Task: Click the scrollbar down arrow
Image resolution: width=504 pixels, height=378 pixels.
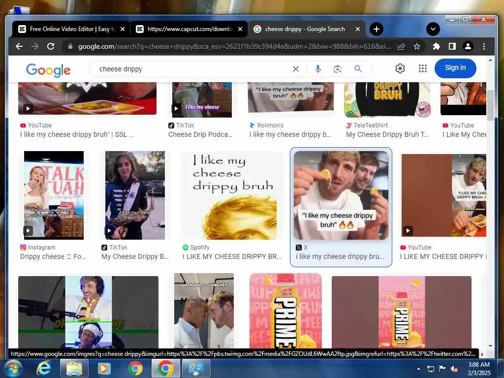Action: pos(491,346)
